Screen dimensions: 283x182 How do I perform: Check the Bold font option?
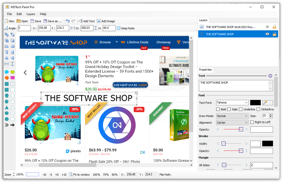pos(218,109)
